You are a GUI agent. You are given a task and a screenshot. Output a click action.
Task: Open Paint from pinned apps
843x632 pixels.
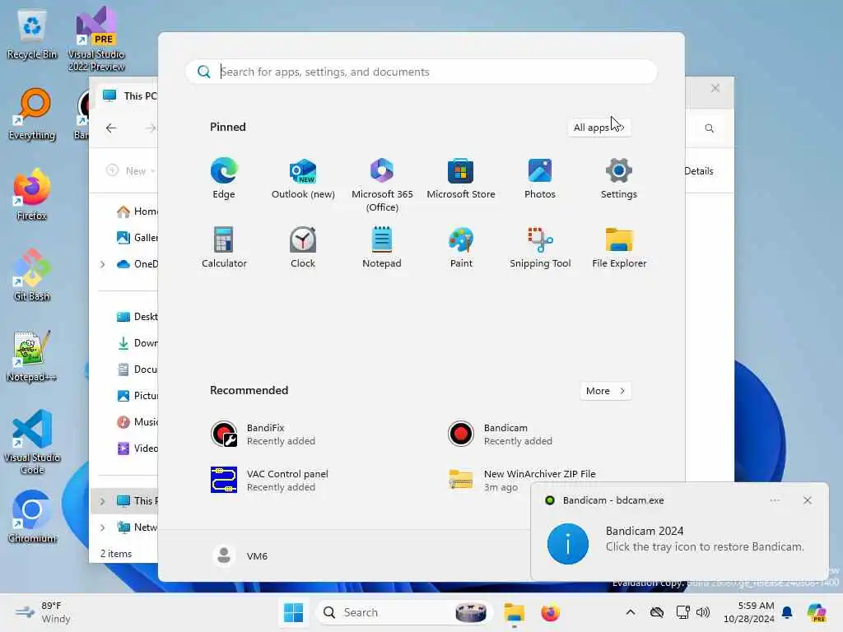coord(461,247)
